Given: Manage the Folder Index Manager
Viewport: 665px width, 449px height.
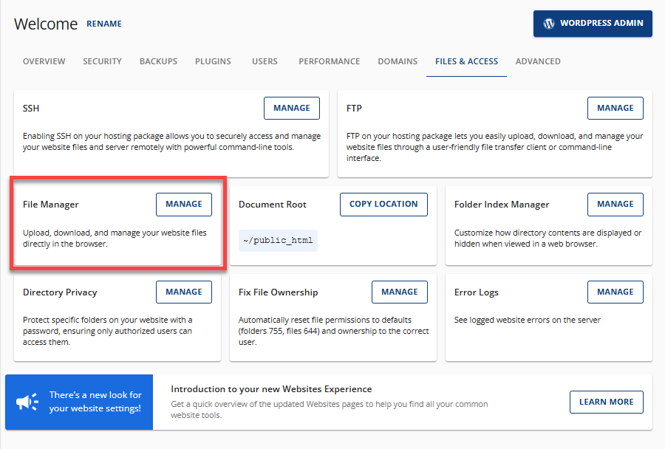Looking at the screenshot, I should coord(615,205).
